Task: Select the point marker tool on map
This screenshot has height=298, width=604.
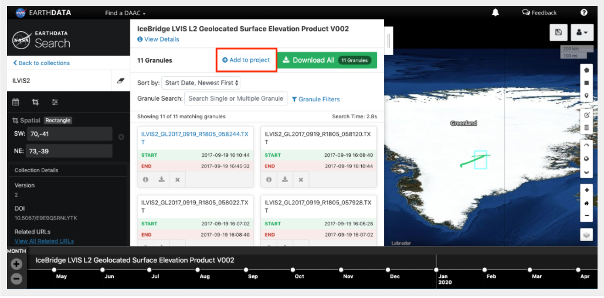Action: click(x=586, y=95)
